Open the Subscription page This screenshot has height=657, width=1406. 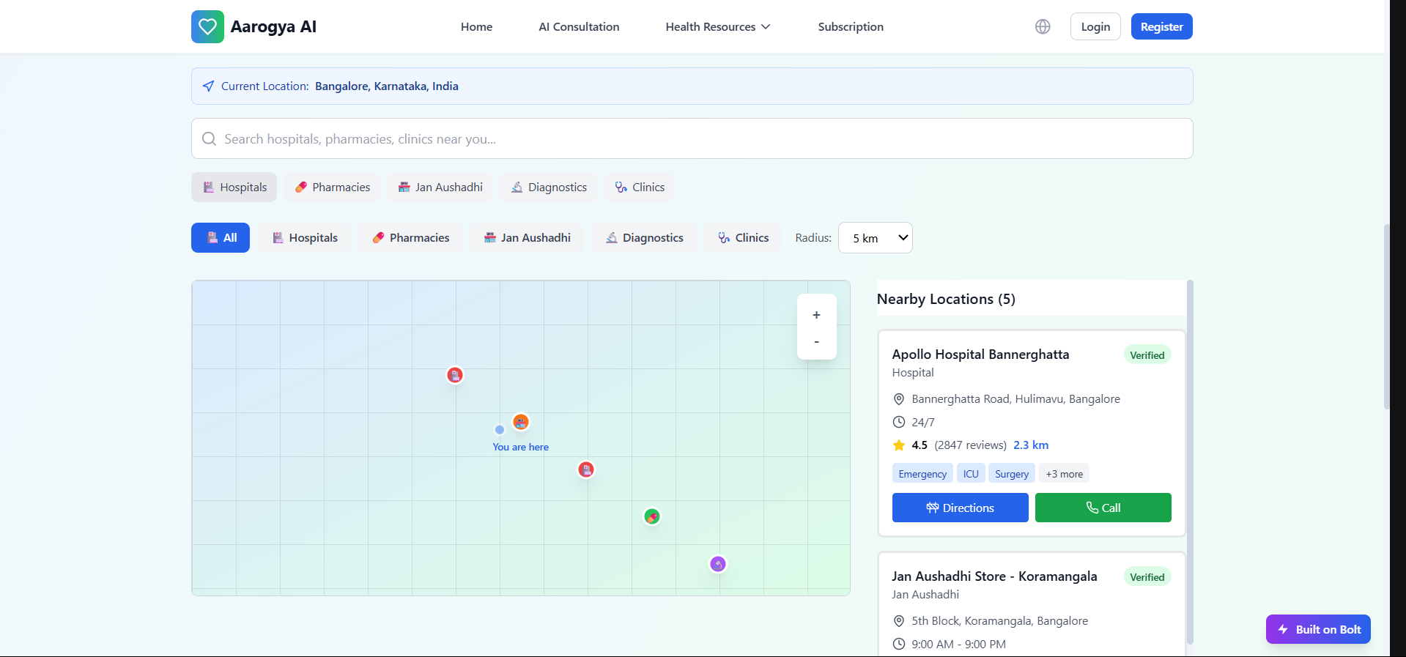pos(851,26)
